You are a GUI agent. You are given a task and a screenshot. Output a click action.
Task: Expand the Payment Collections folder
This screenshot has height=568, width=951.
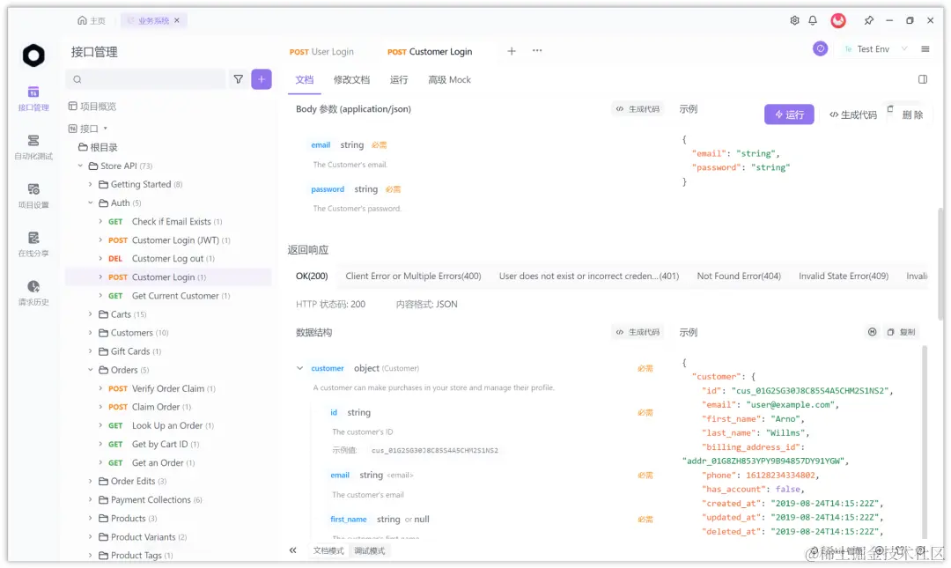pyautogui.click(x=91, y=500)
